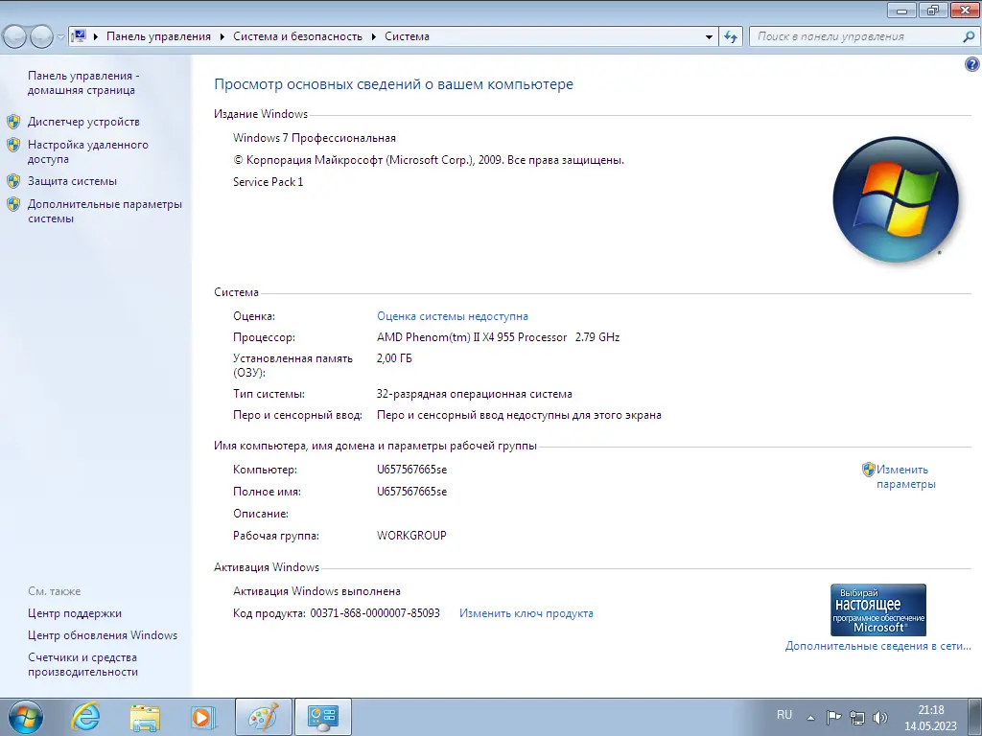The width and height of the screenshot is (982, 736).
Task: Select the AMD Phenom processor text
Action: pyautogui.click(x=498, y=336)
